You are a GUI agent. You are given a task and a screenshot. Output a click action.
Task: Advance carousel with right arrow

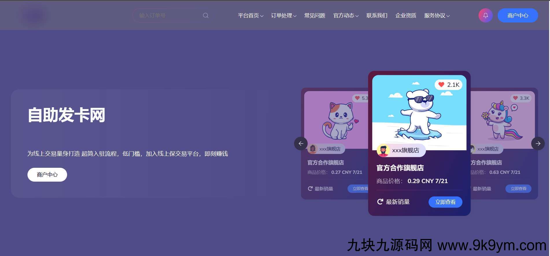pyautogui.click(x=538, y=143)
